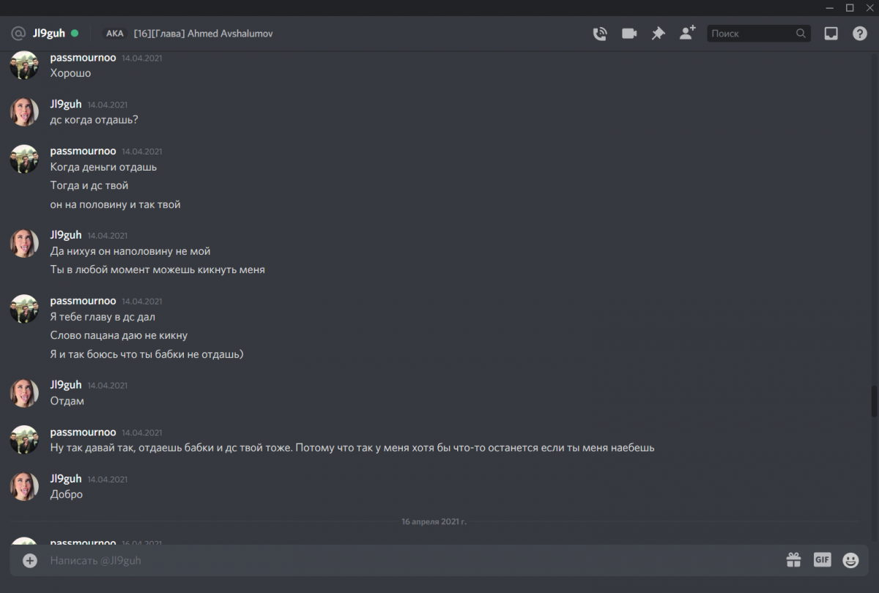Screen dimensions: 879x593
Task: Click the passmournoo username on the 'Хорошо' message
Action: click(83, 57)
